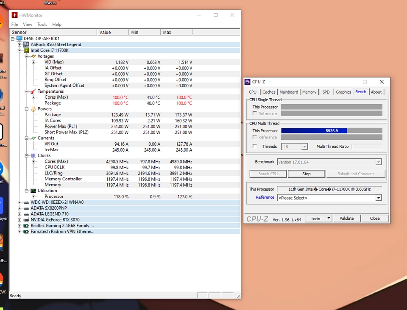Viewport: 407px width, 310px height.
Task: Click the Max column header
Action: tap(176, 32)
